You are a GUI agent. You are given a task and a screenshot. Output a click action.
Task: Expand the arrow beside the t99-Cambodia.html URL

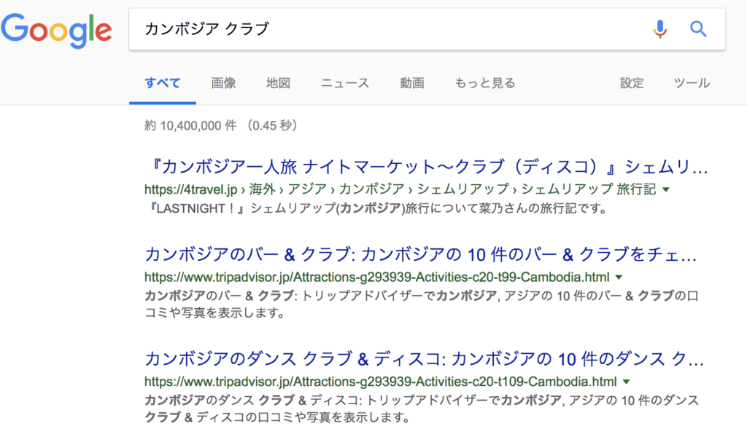click(619, 277)
